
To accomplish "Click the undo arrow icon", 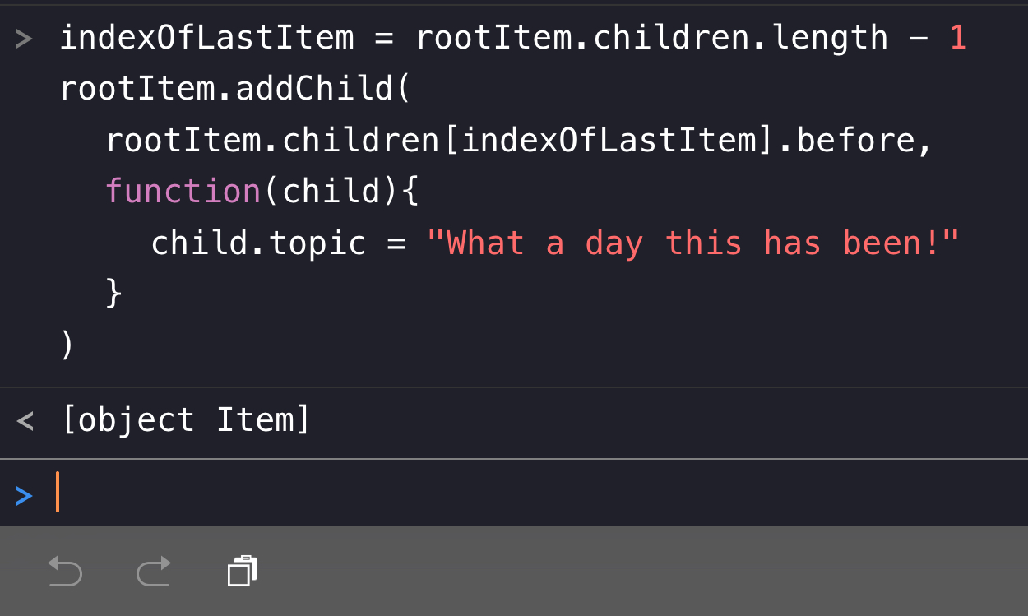I will [65, 571].
